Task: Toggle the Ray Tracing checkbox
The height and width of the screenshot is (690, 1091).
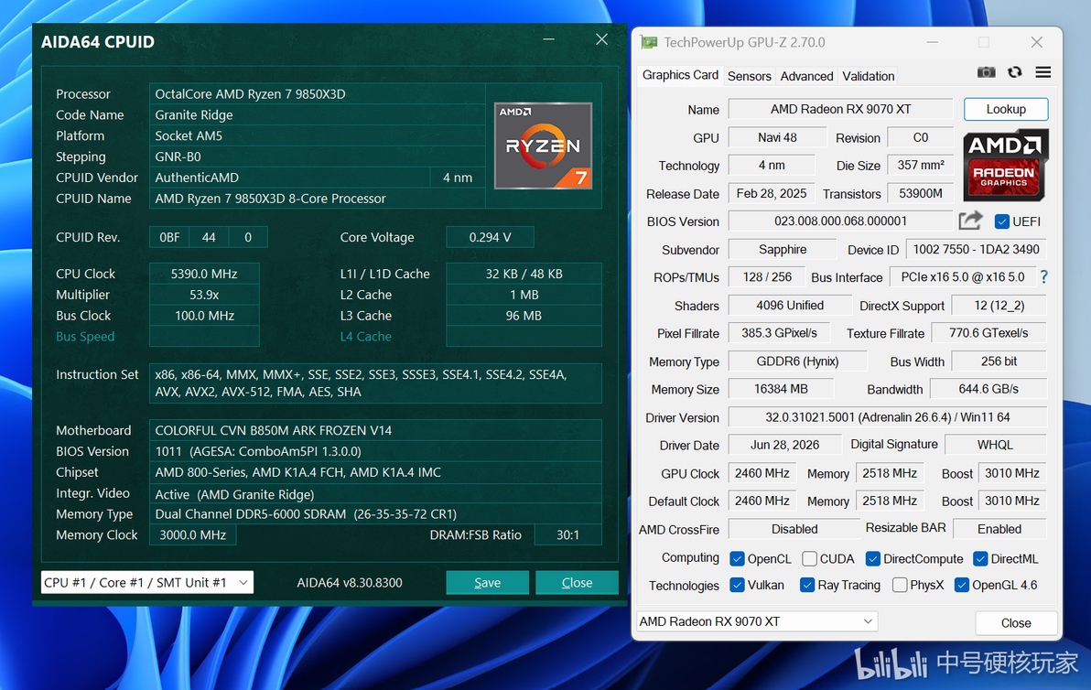Action: [807, 585]
